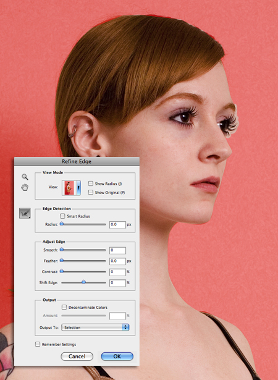Click the Radius slider handle

[x=62, y=224]
